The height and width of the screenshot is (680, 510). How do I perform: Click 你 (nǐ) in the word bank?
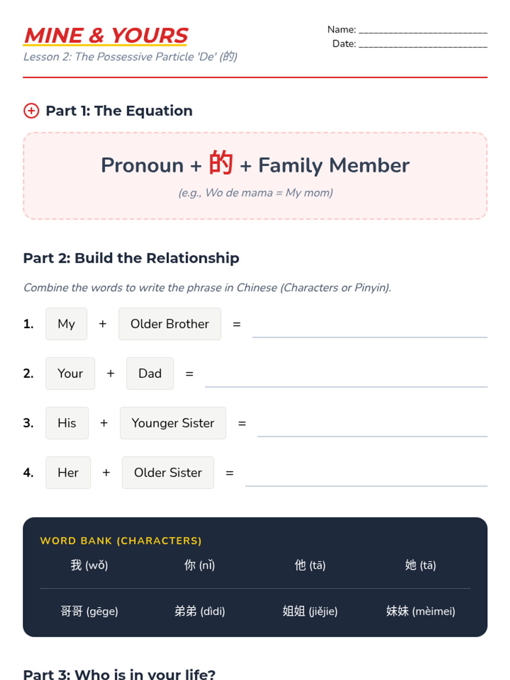[200, 565]
